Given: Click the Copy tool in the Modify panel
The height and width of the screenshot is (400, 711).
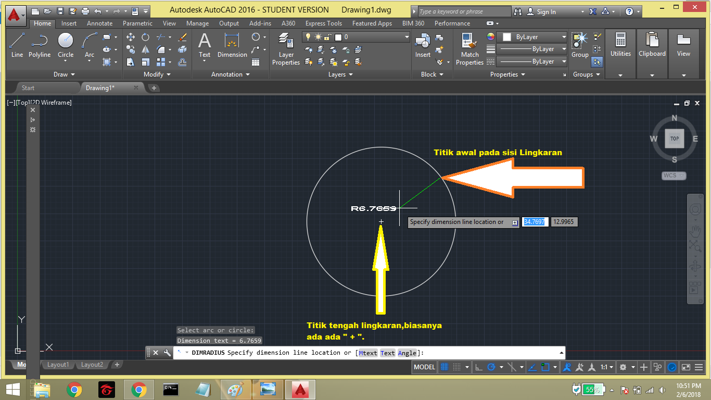Looking at the screenshot, I should (131, 50).
